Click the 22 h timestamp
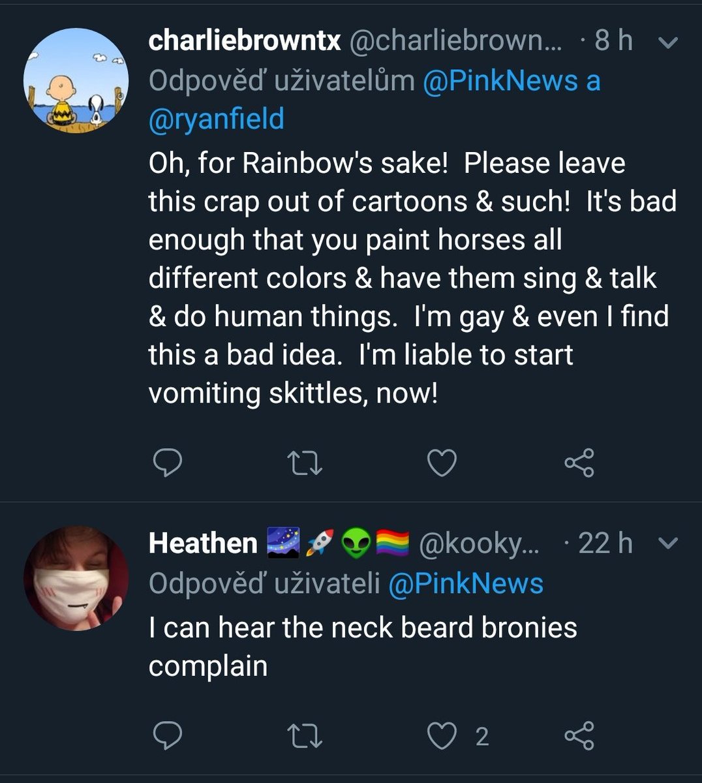 coord(605,543)
